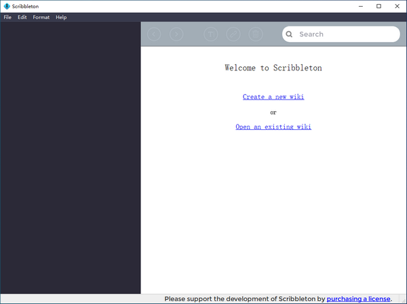
Task: Click the magnifying glass search icon
Action: pyautogui.click(x=289, y=34)
